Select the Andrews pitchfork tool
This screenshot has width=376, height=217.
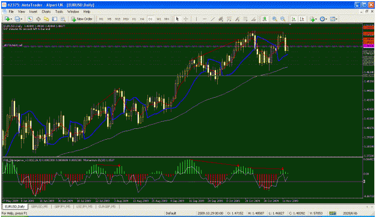(237, 19)
